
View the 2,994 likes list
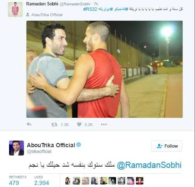click(42, 181)
